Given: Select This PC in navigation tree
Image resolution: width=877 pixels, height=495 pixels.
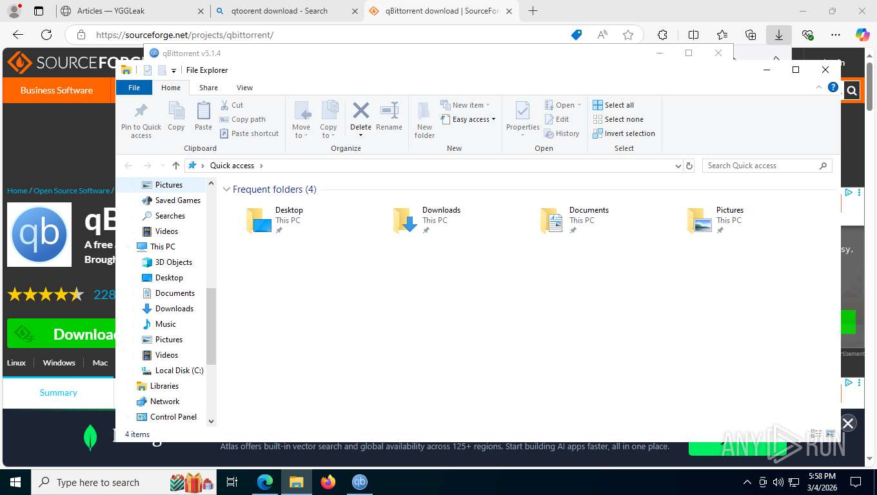Looking at the screenshot, I should (x=155, y=247).
